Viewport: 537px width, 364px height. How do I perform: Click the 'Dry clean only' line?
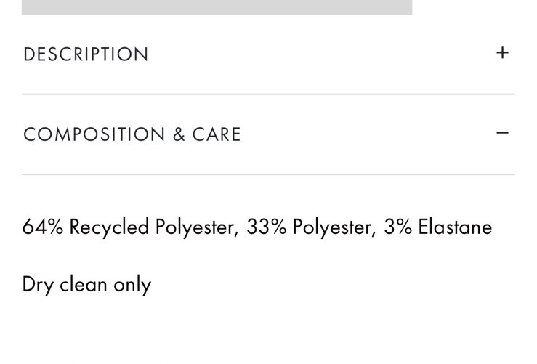[x=86, y=284]
